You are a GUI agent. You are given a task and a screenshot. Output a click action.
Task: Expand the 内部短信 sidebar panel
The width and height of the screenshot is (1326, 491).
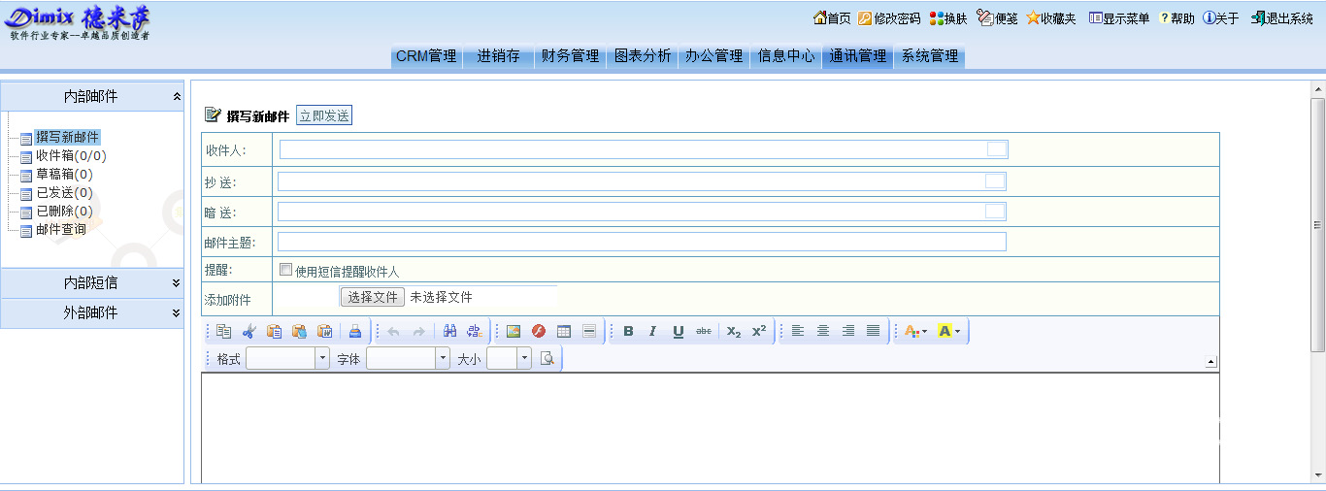[92, 282]
